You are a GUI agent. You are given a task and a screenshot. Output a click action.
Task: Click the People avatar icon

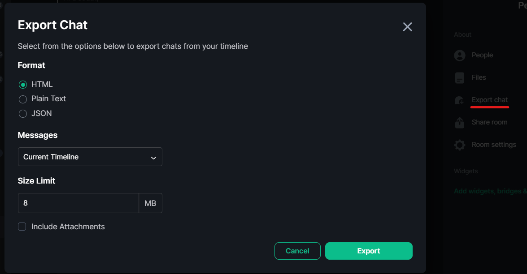coord(459,56)
